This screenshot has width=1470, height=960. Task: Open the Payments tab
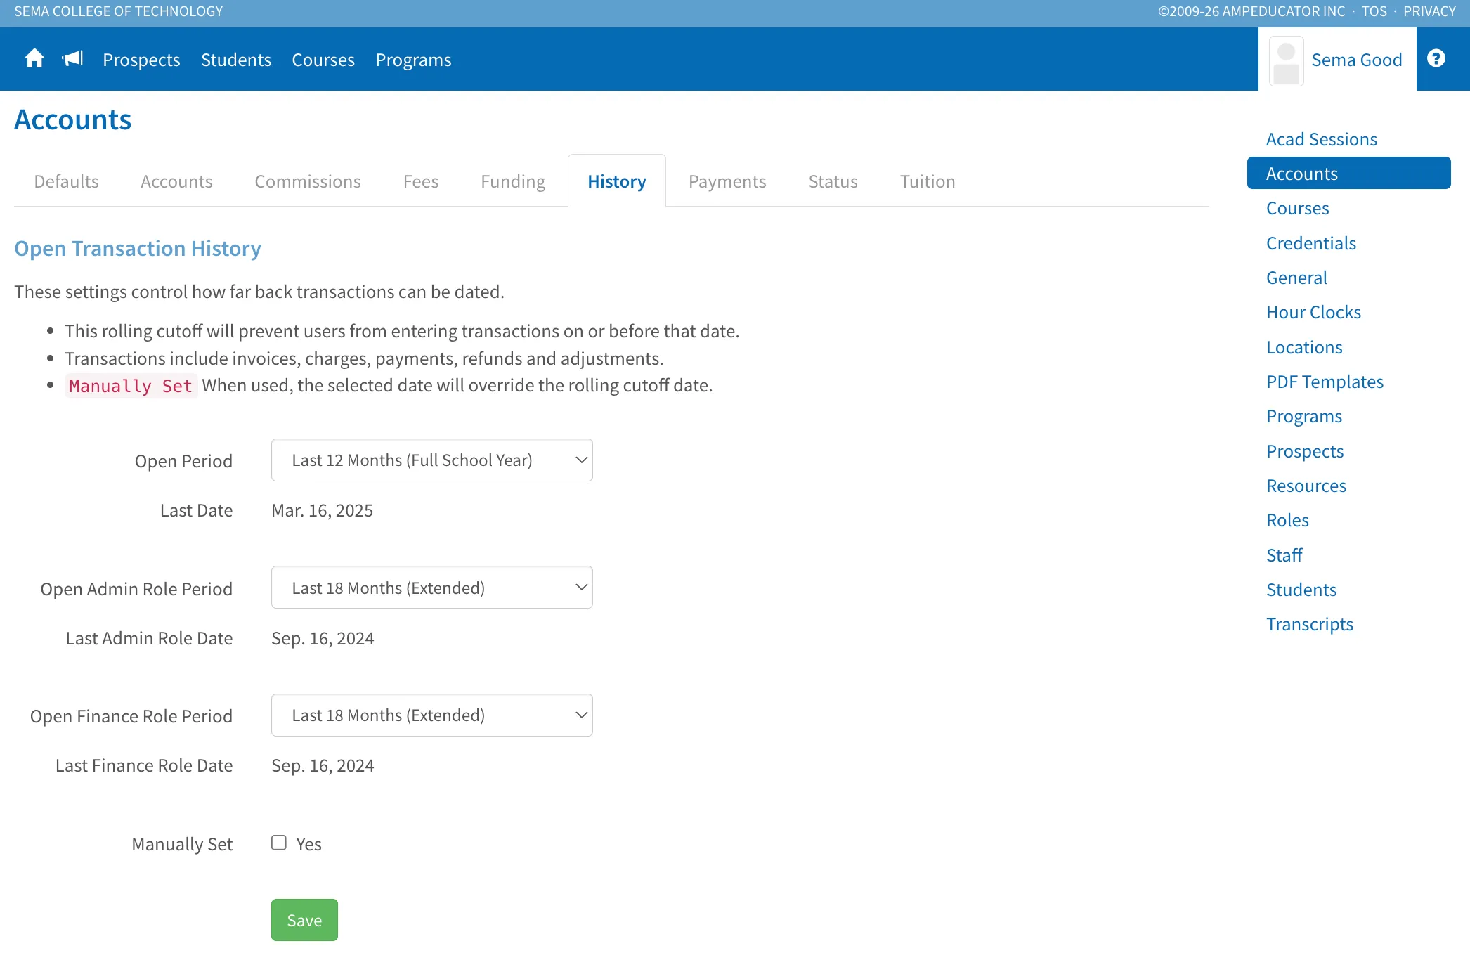727,181
